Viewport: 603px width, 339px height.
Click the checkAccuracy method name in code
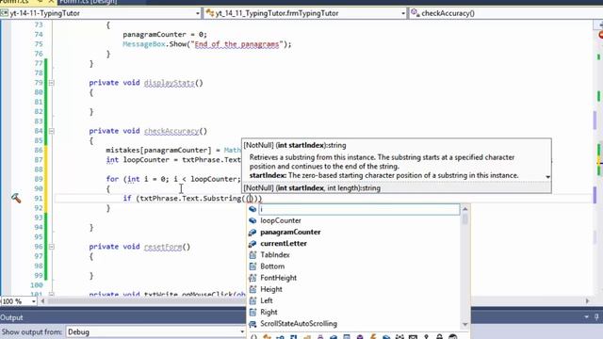171,131
